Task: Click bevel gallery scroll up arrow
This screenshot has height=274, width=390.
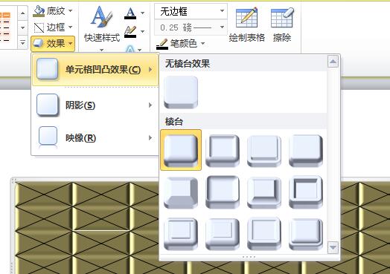Action: click(x=333, y=62)
